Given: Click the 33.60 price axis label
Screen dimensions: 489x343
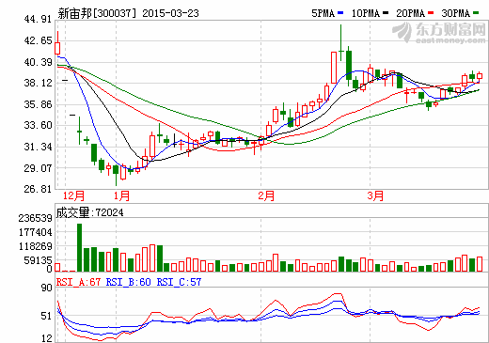Looking at the screenshot, I should 38,125.
